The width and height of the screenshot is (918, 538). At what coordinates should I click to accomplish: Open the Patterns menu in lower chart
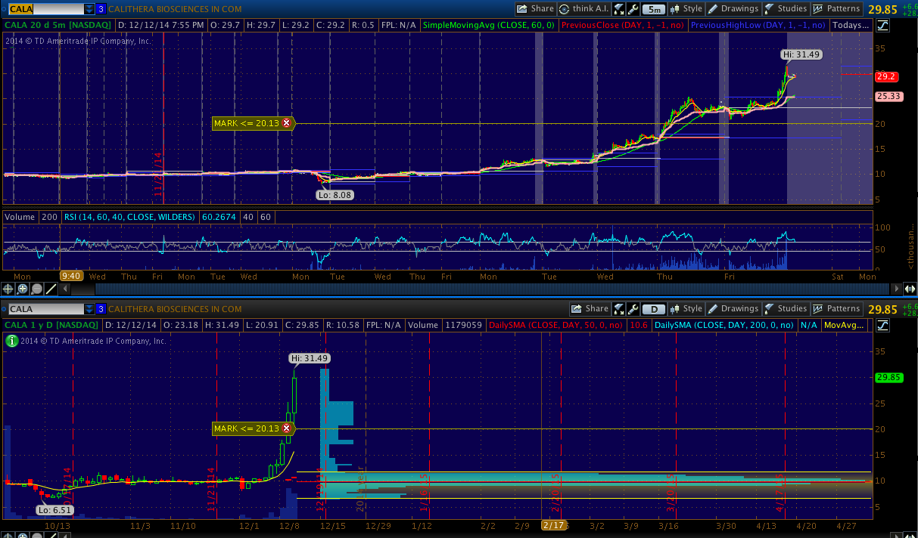(x=836, y=309)
